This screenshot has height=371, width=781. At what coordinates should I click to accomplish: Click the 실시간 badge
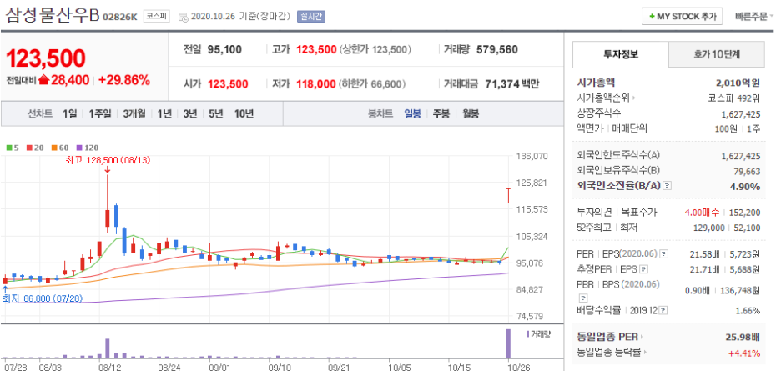pyautogui.click(x=310, y=17)
